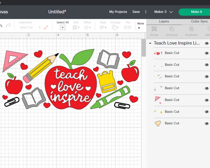Collapse the Teach Love Inspire layer group
210x168 pixels.
pyautogui.click(x=150, y=43)
